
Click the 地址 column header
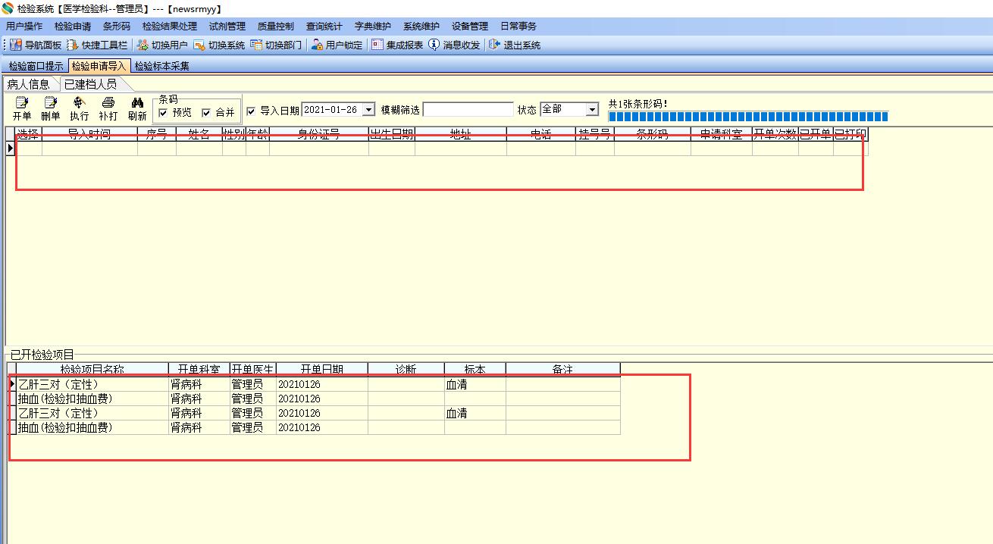[x=461, y=135]
